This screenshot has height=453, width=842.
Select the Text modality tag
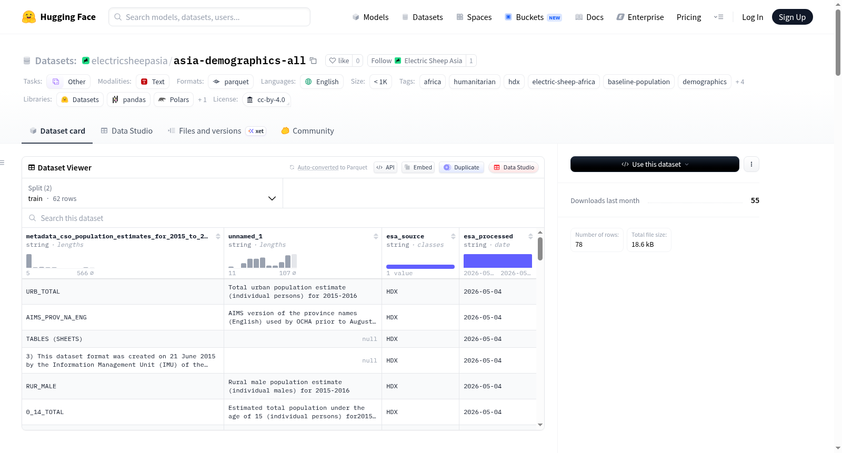point(153,82)
